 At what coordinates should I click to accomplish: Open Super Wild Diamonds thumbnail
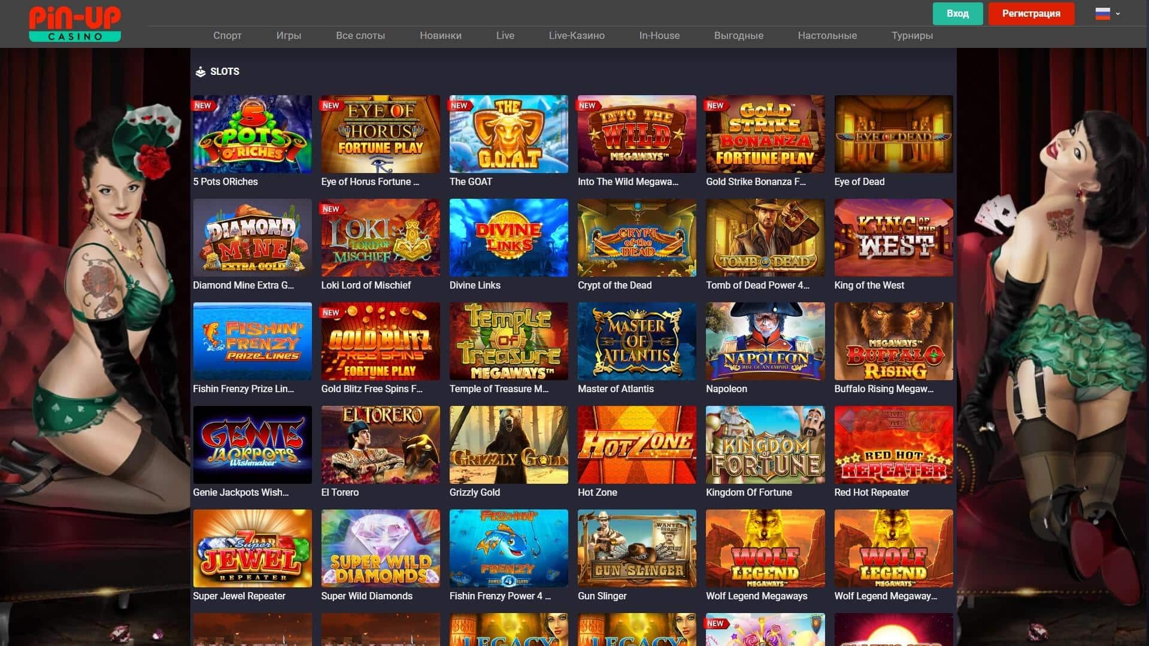point(380,548)
